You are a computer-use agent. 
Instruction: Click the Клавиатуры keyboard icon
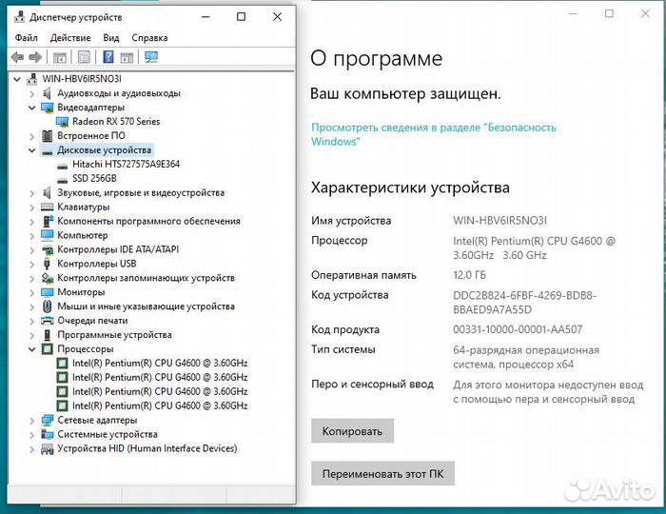pyautogui.click(x=48, y=207)
